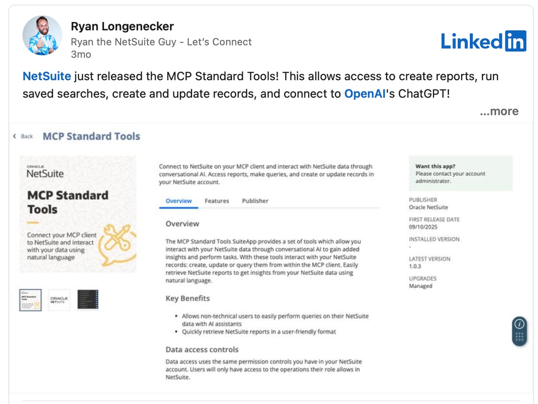This screenshot has width=538, height=404.
Task: Open Ryan Longenecker's profile picture
Action: point(42,35)
